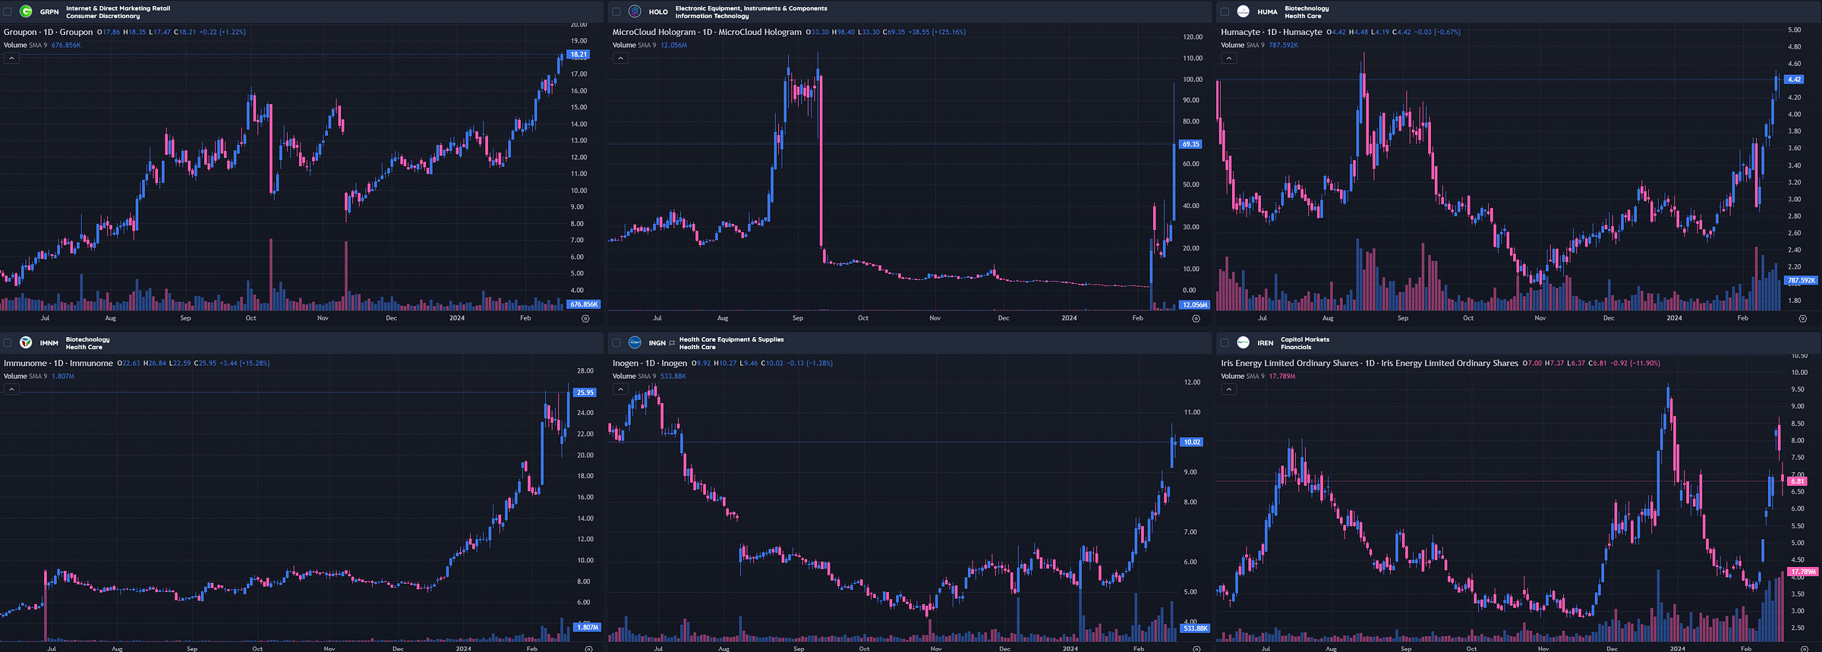Click the Inogen INGN logo icon
This screenshot has width=1822, height=652.
pos(635,342)
